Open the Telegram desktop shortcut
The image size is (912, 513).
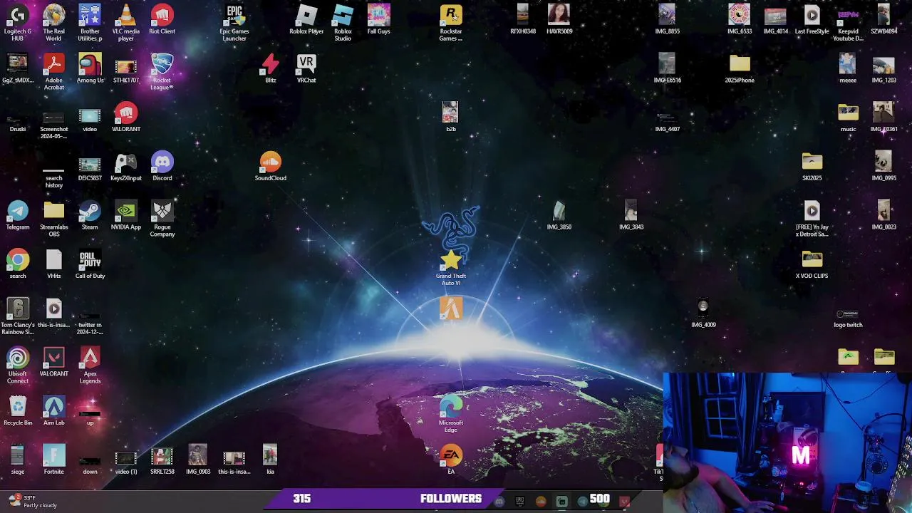pos(18,216)
